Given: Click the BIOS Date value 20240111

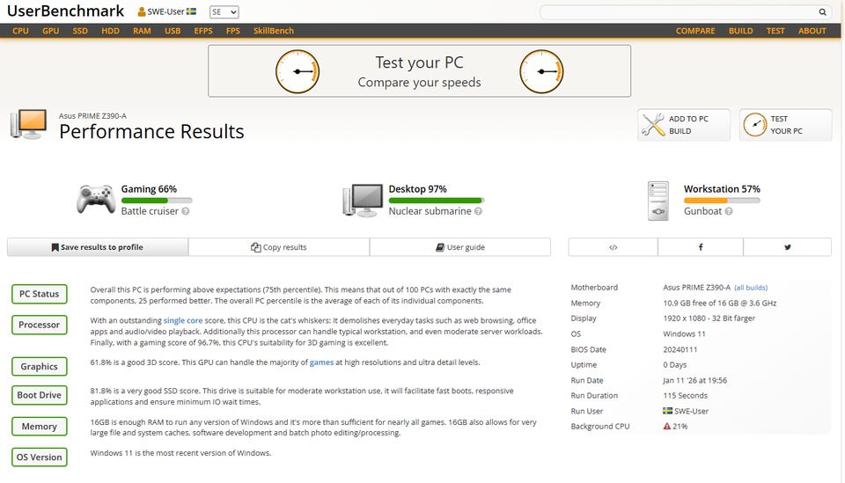Looking at the screenshot, I should 680,349.
